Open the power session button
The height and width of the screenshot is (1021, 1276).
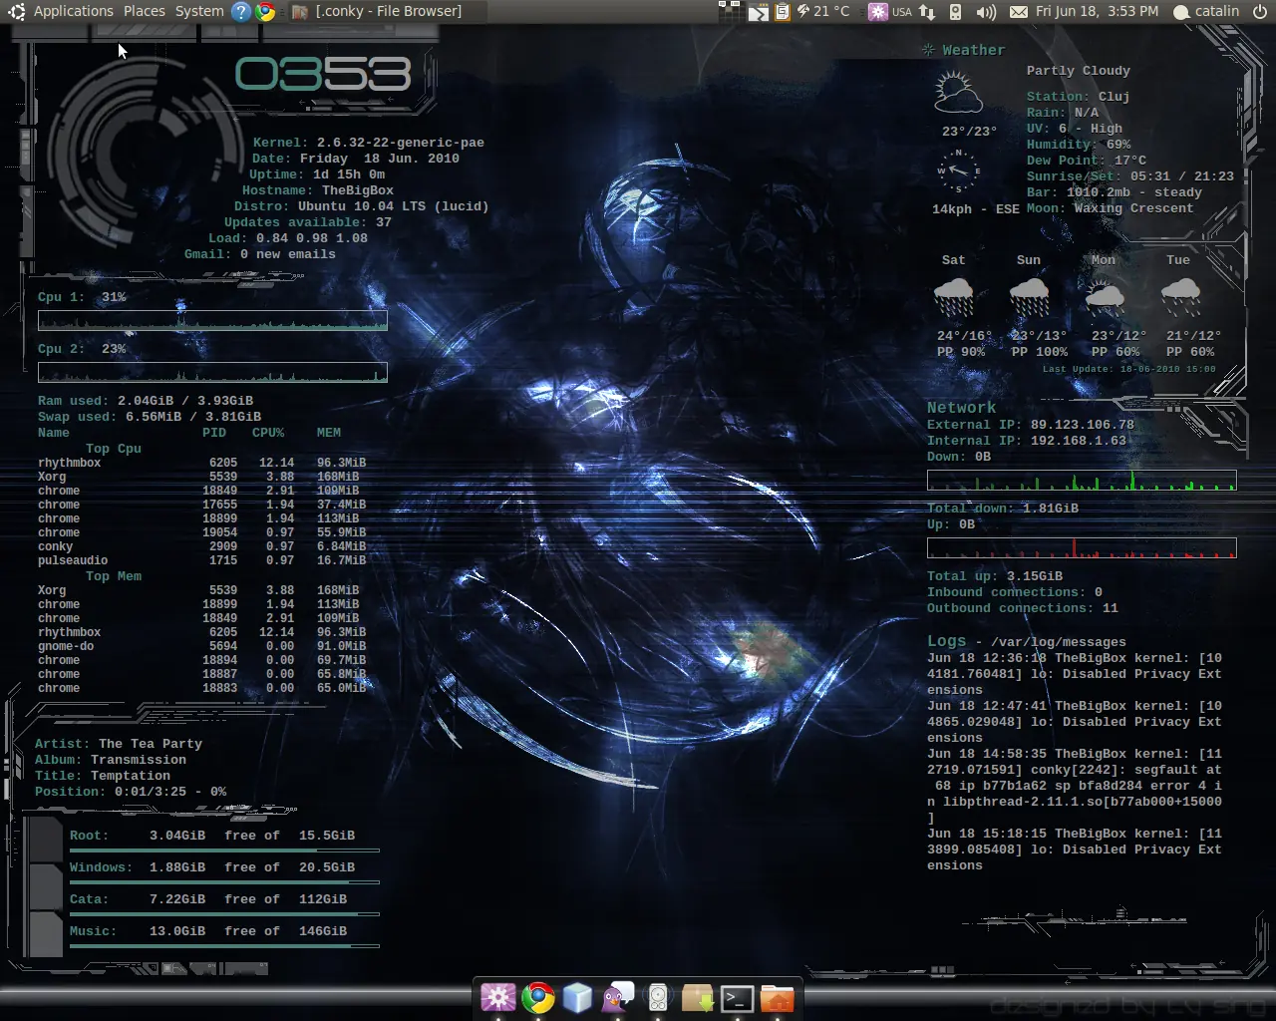click(1260, 12)
